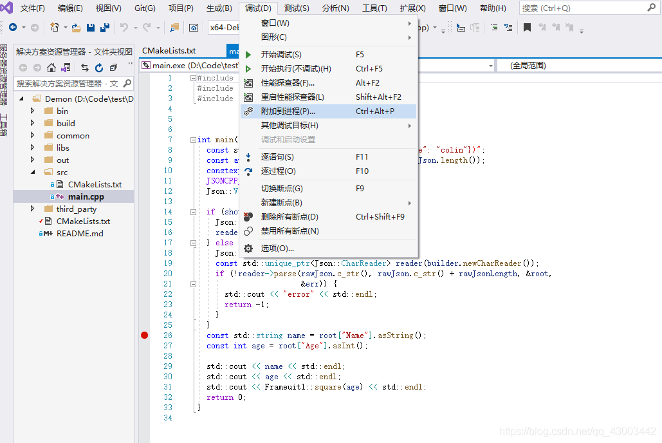Click the top search box 搜索 (Ctrl+Q)
Screen dimensions: 662x443
tap(589, 8)
